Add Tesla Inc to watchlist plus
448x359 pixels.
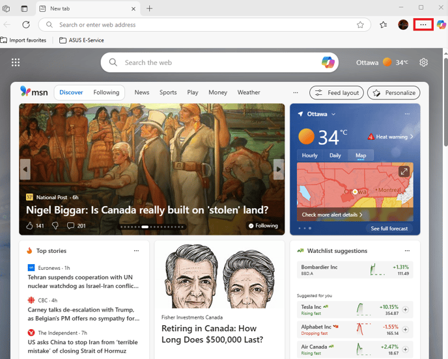(405, 310)
